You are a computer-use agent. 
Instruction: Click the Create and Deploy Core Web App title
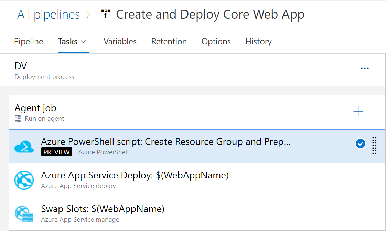(210, 14)
